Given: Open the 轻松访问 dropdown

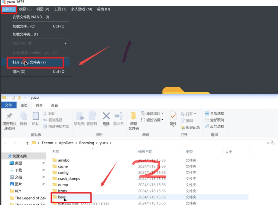Looking at the screenshot, I should pos(152,120).
